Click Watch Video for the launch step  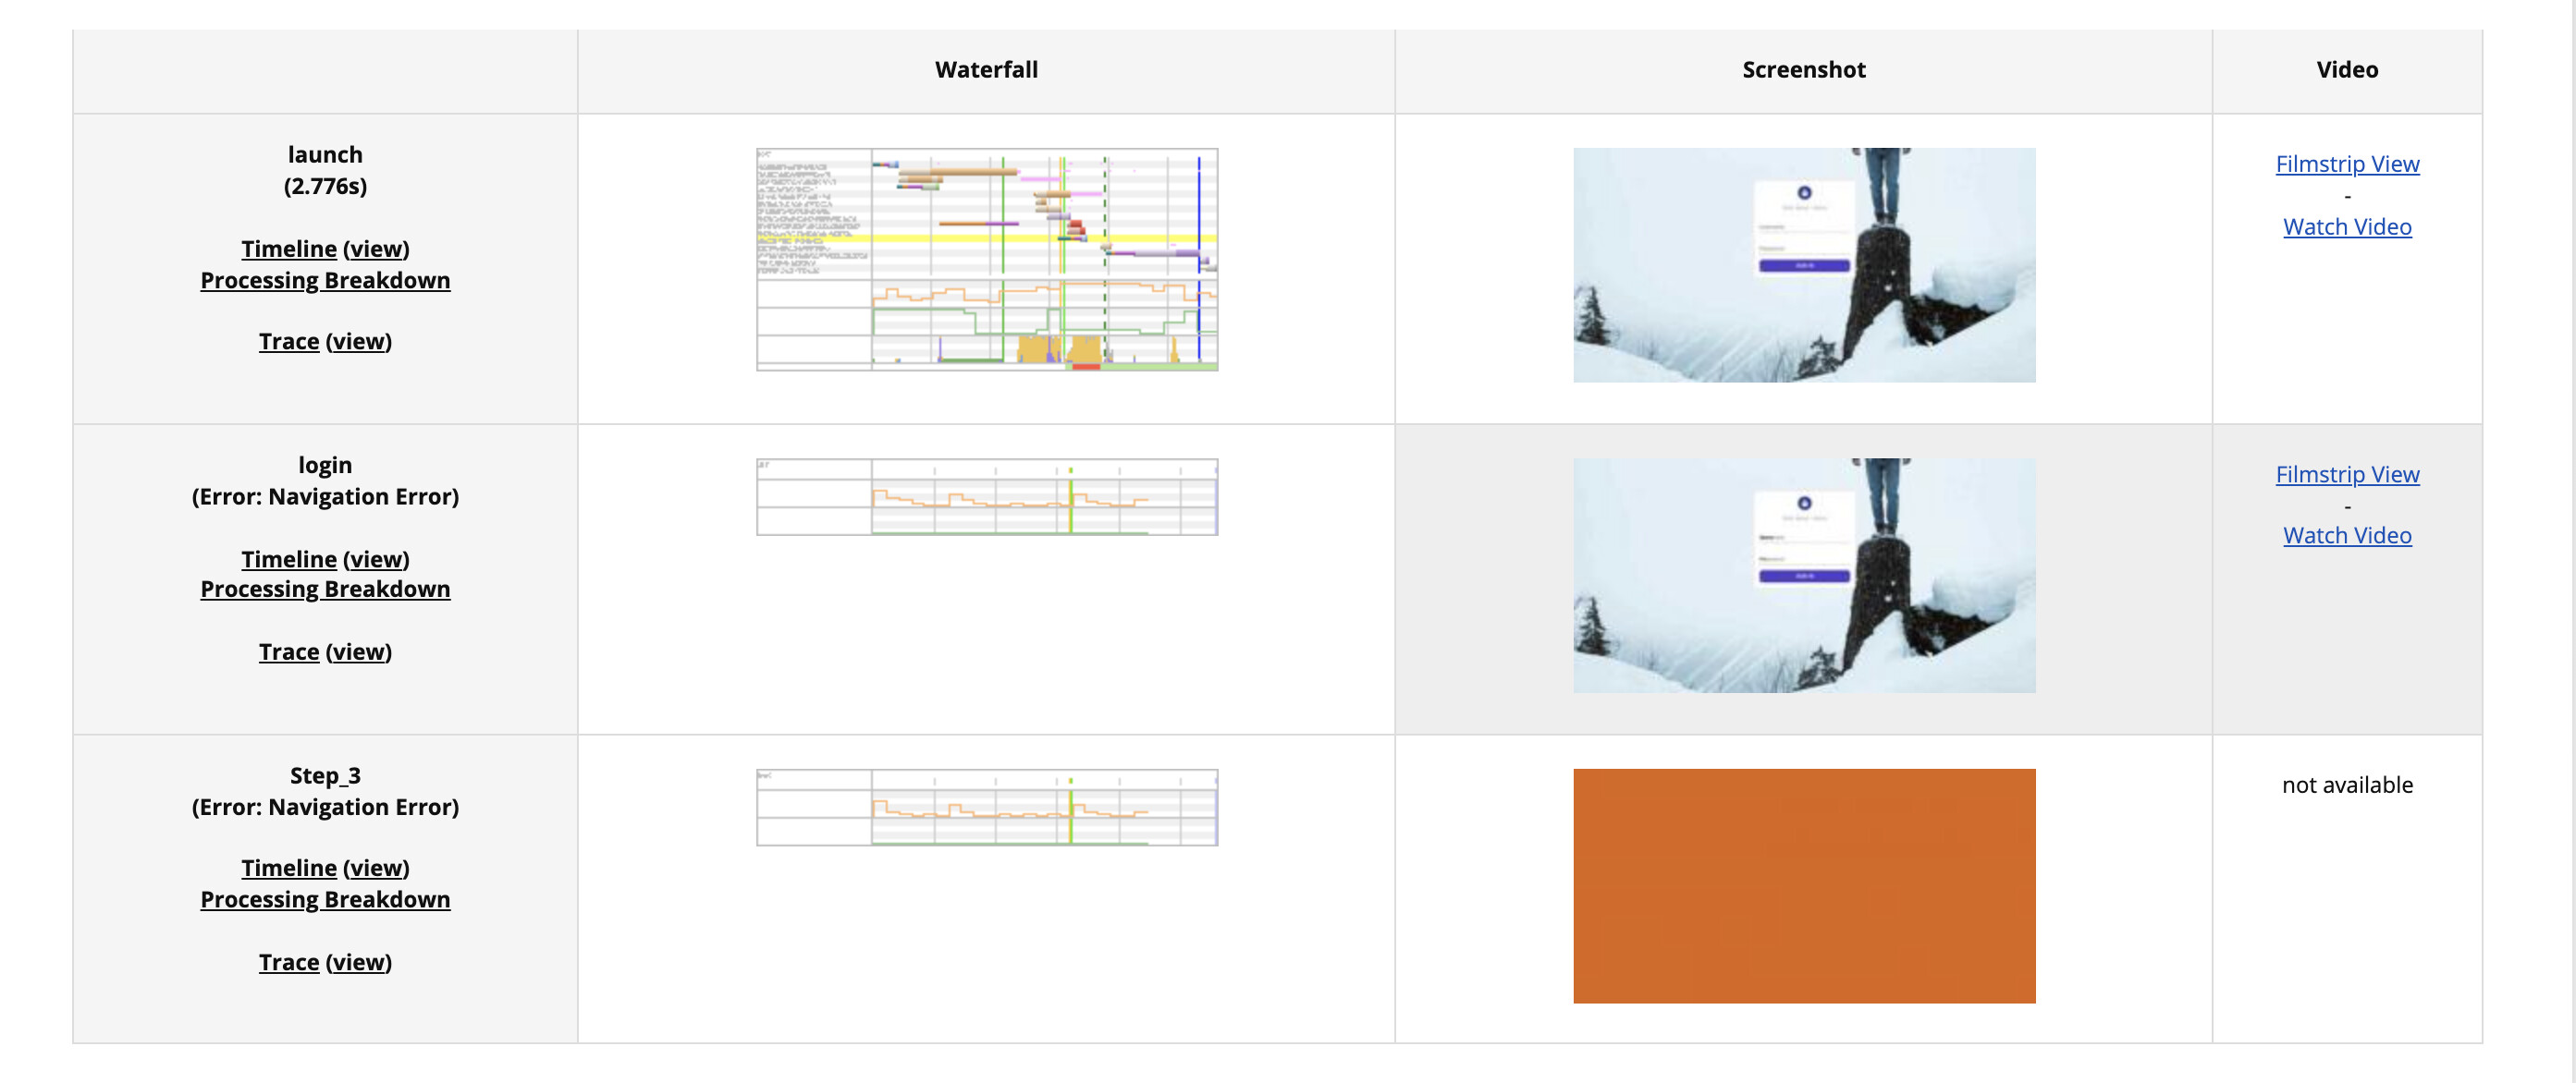click(x=2346, y=226)
